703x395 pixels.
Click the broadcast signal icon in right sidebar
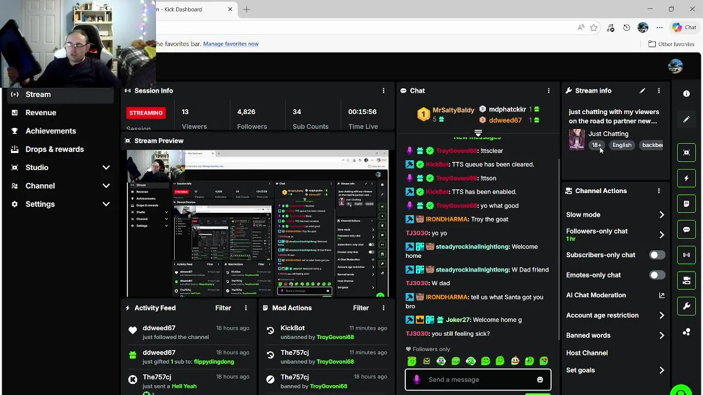687,255
